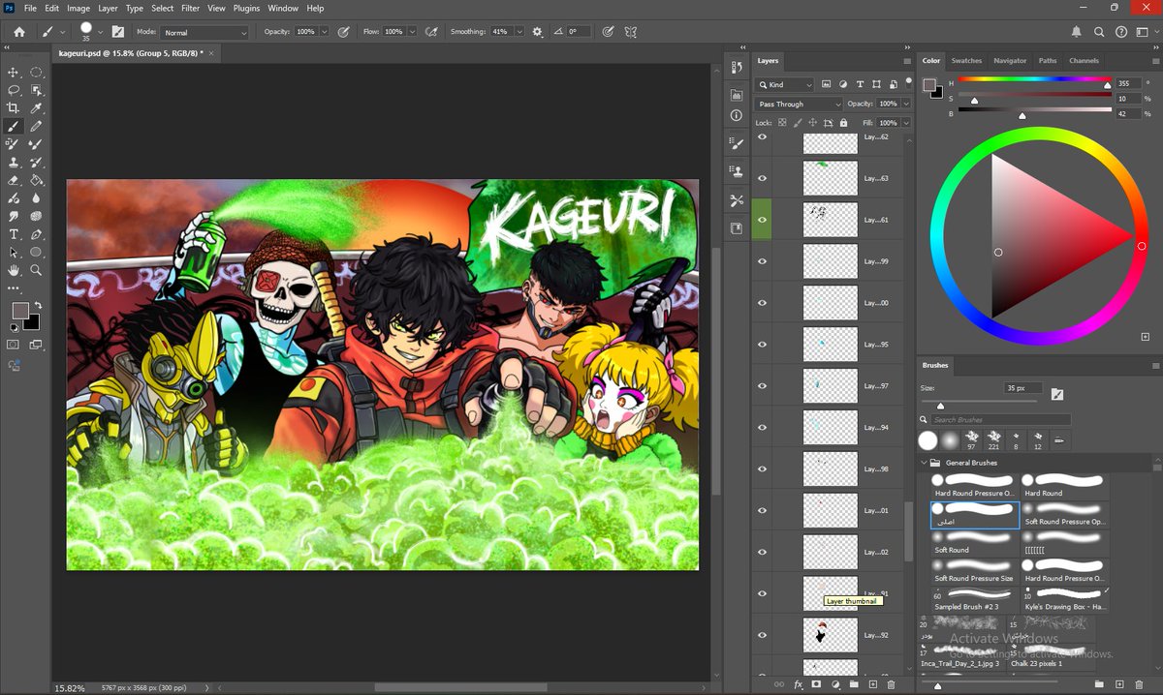Viewport: 1163px width, 695px height.
Task: Select the Lasso tool
Action: (x=14, y=90)
